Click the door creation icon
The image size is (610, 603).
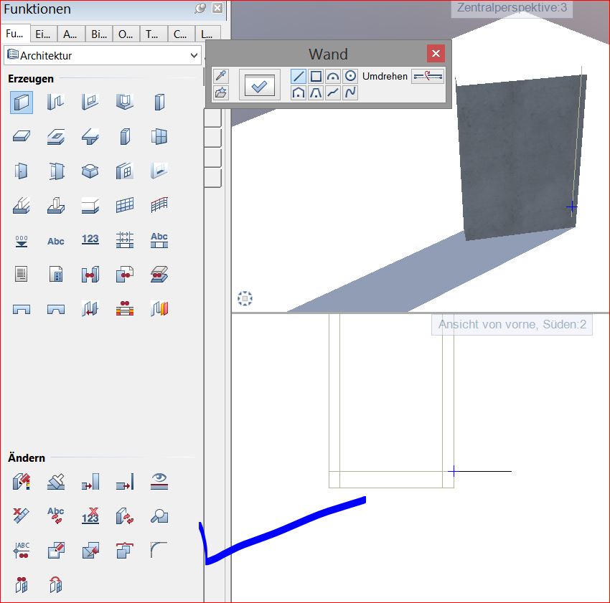22,171
